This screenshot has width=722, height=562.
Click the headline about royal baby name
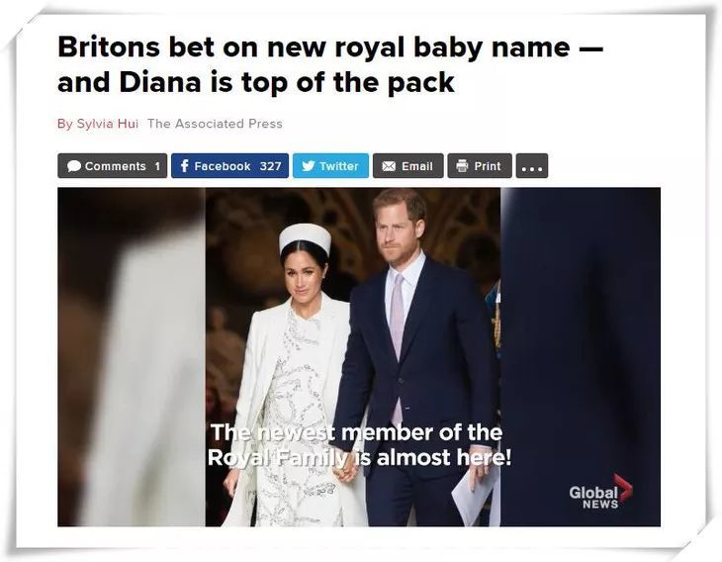click(x=330, y=64)
